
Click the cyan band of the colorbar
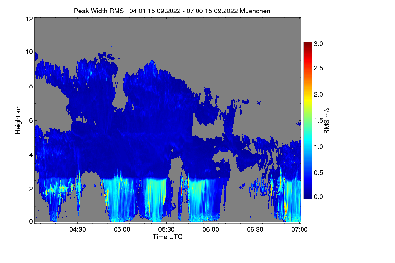click(307, 141)
